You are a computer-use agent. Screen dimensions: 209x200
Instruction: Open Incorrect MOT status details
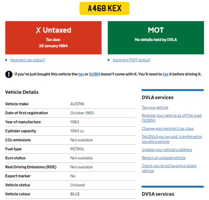(x=131, y=60)
